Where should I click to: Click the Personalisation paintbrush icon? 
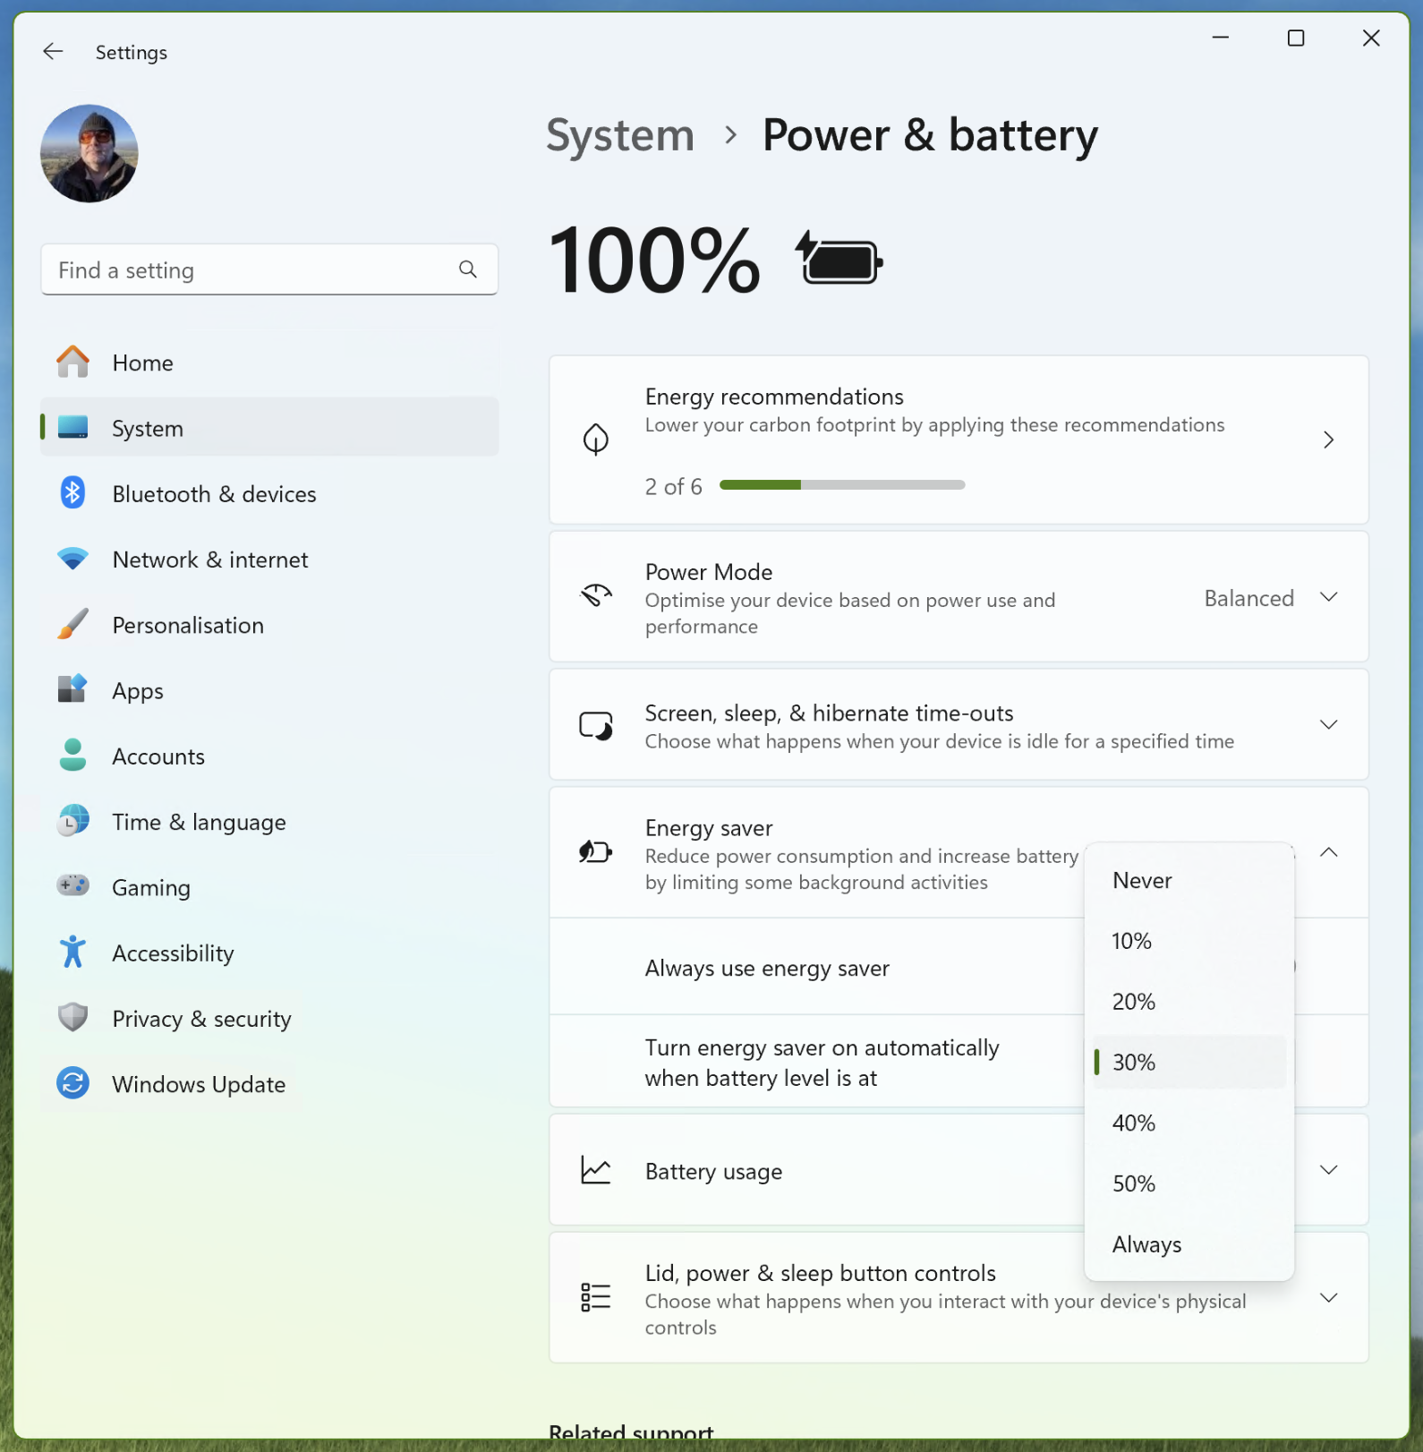click(72, 624)
